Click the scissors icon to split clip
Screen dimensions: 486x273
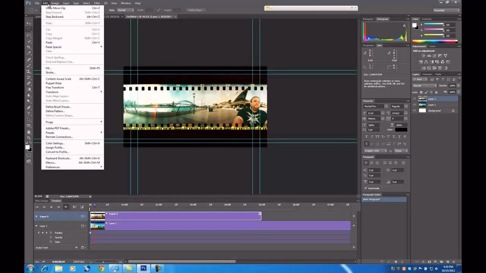tap(74, 207)
